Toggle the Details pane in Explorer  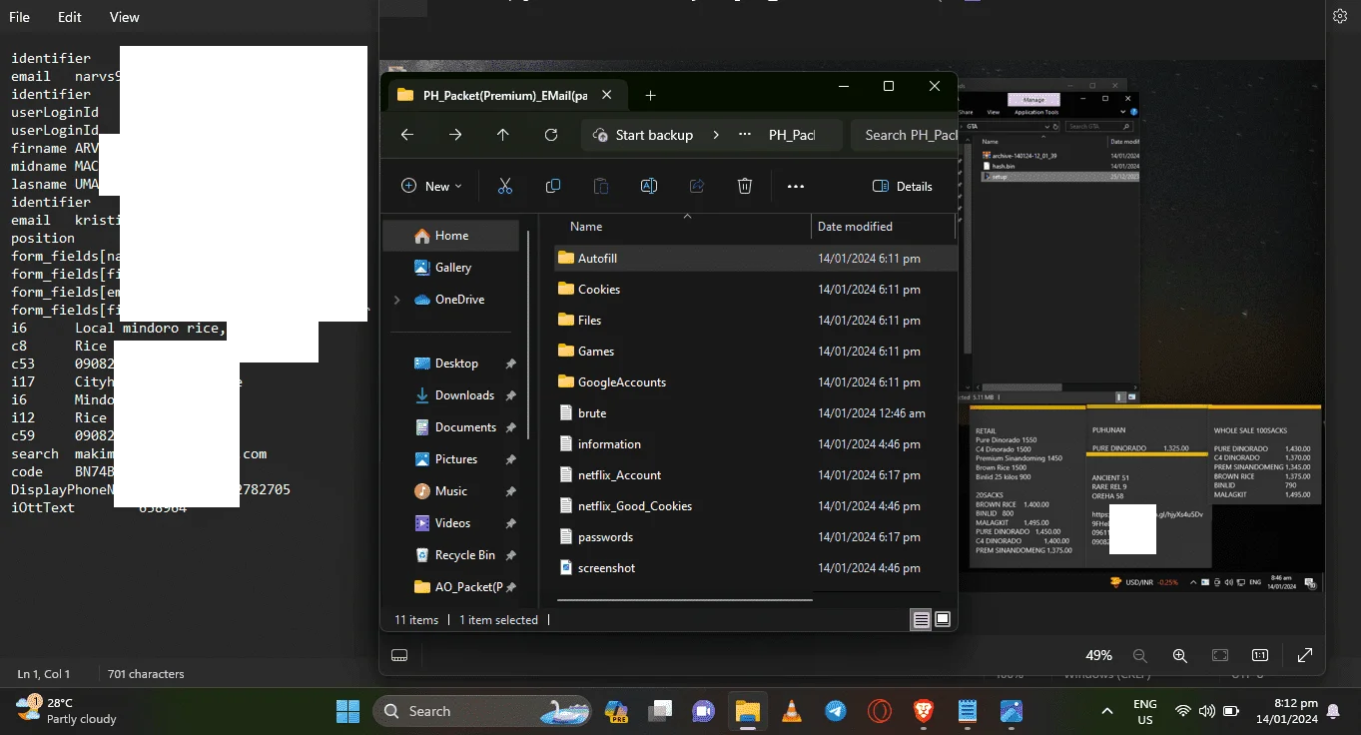click(x=903, y=186)
